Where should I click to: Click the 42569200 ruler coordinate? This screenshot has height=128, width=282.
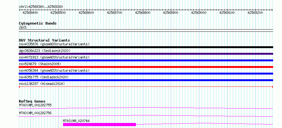coord(255,13)
